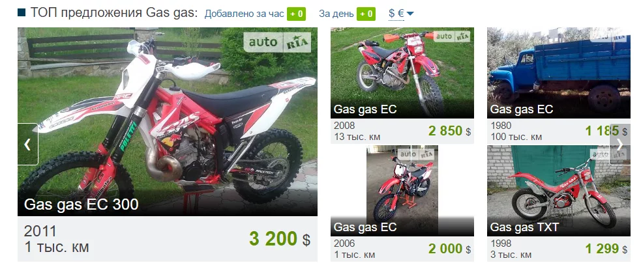Click the 'За день' link

(336, 14)
